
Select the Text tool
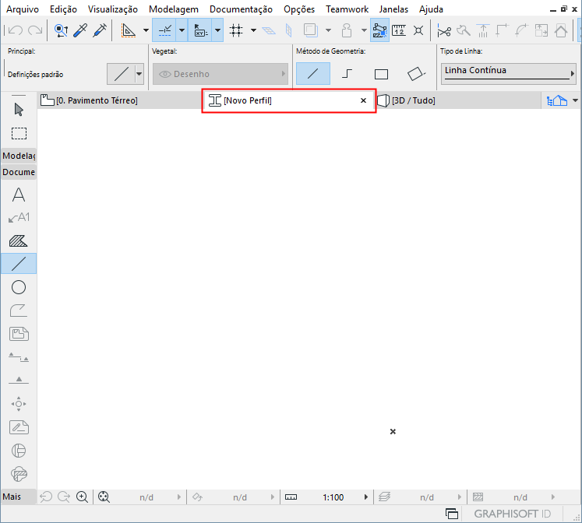[x=19, y=195]
